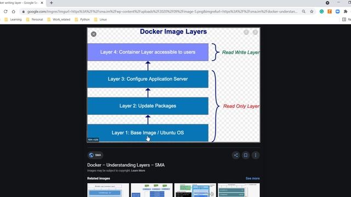Share this image result
351x197 pixels.
click(236, 155)
